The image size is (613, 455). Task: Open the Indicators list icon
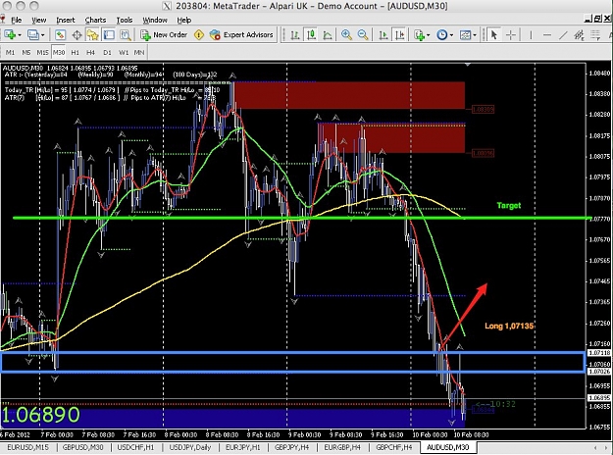420,35
